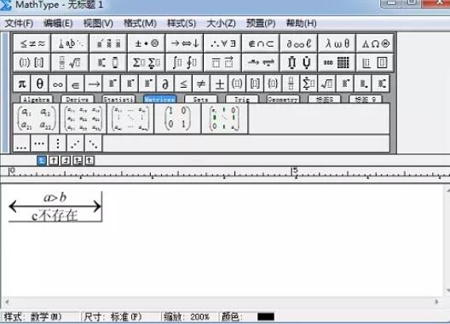The image size is (450, 324).
Task: Insert the 2x2 identity matrix template
Action: click(177, 119)
